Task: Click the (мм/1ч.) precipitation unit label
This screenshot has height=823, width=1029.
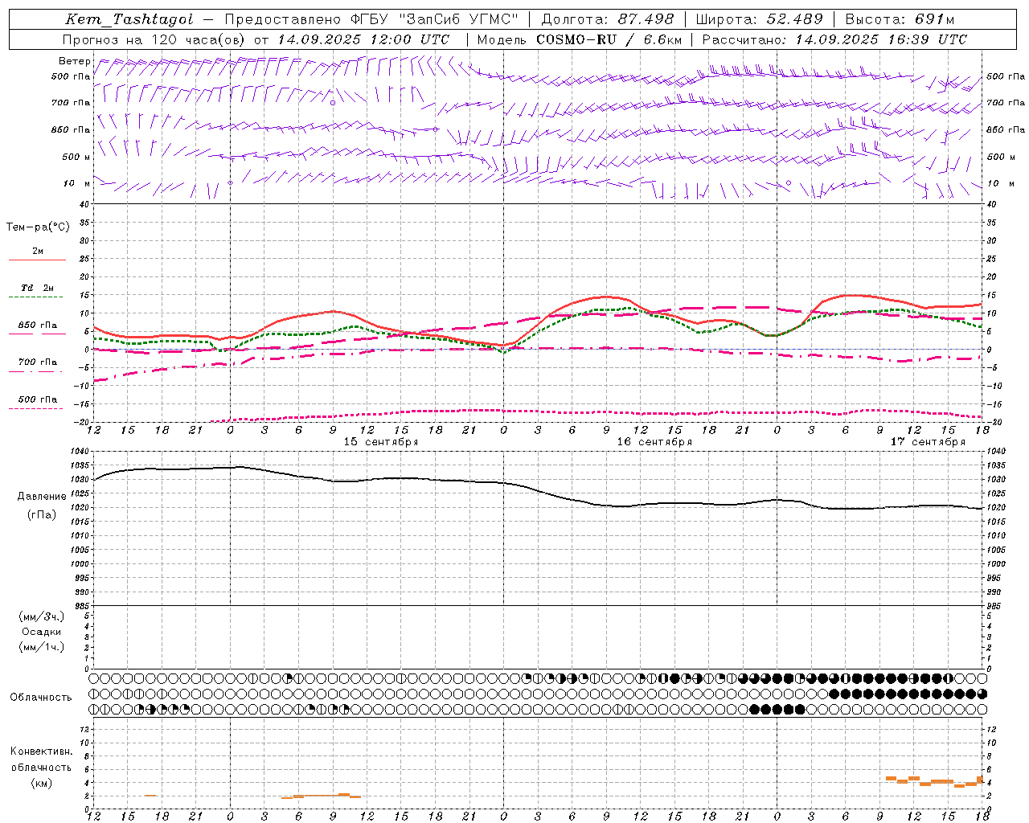Action: coord(42,647)
